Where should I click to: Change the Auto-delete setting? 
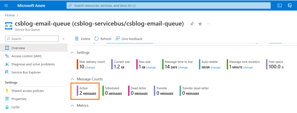[215, 67]
